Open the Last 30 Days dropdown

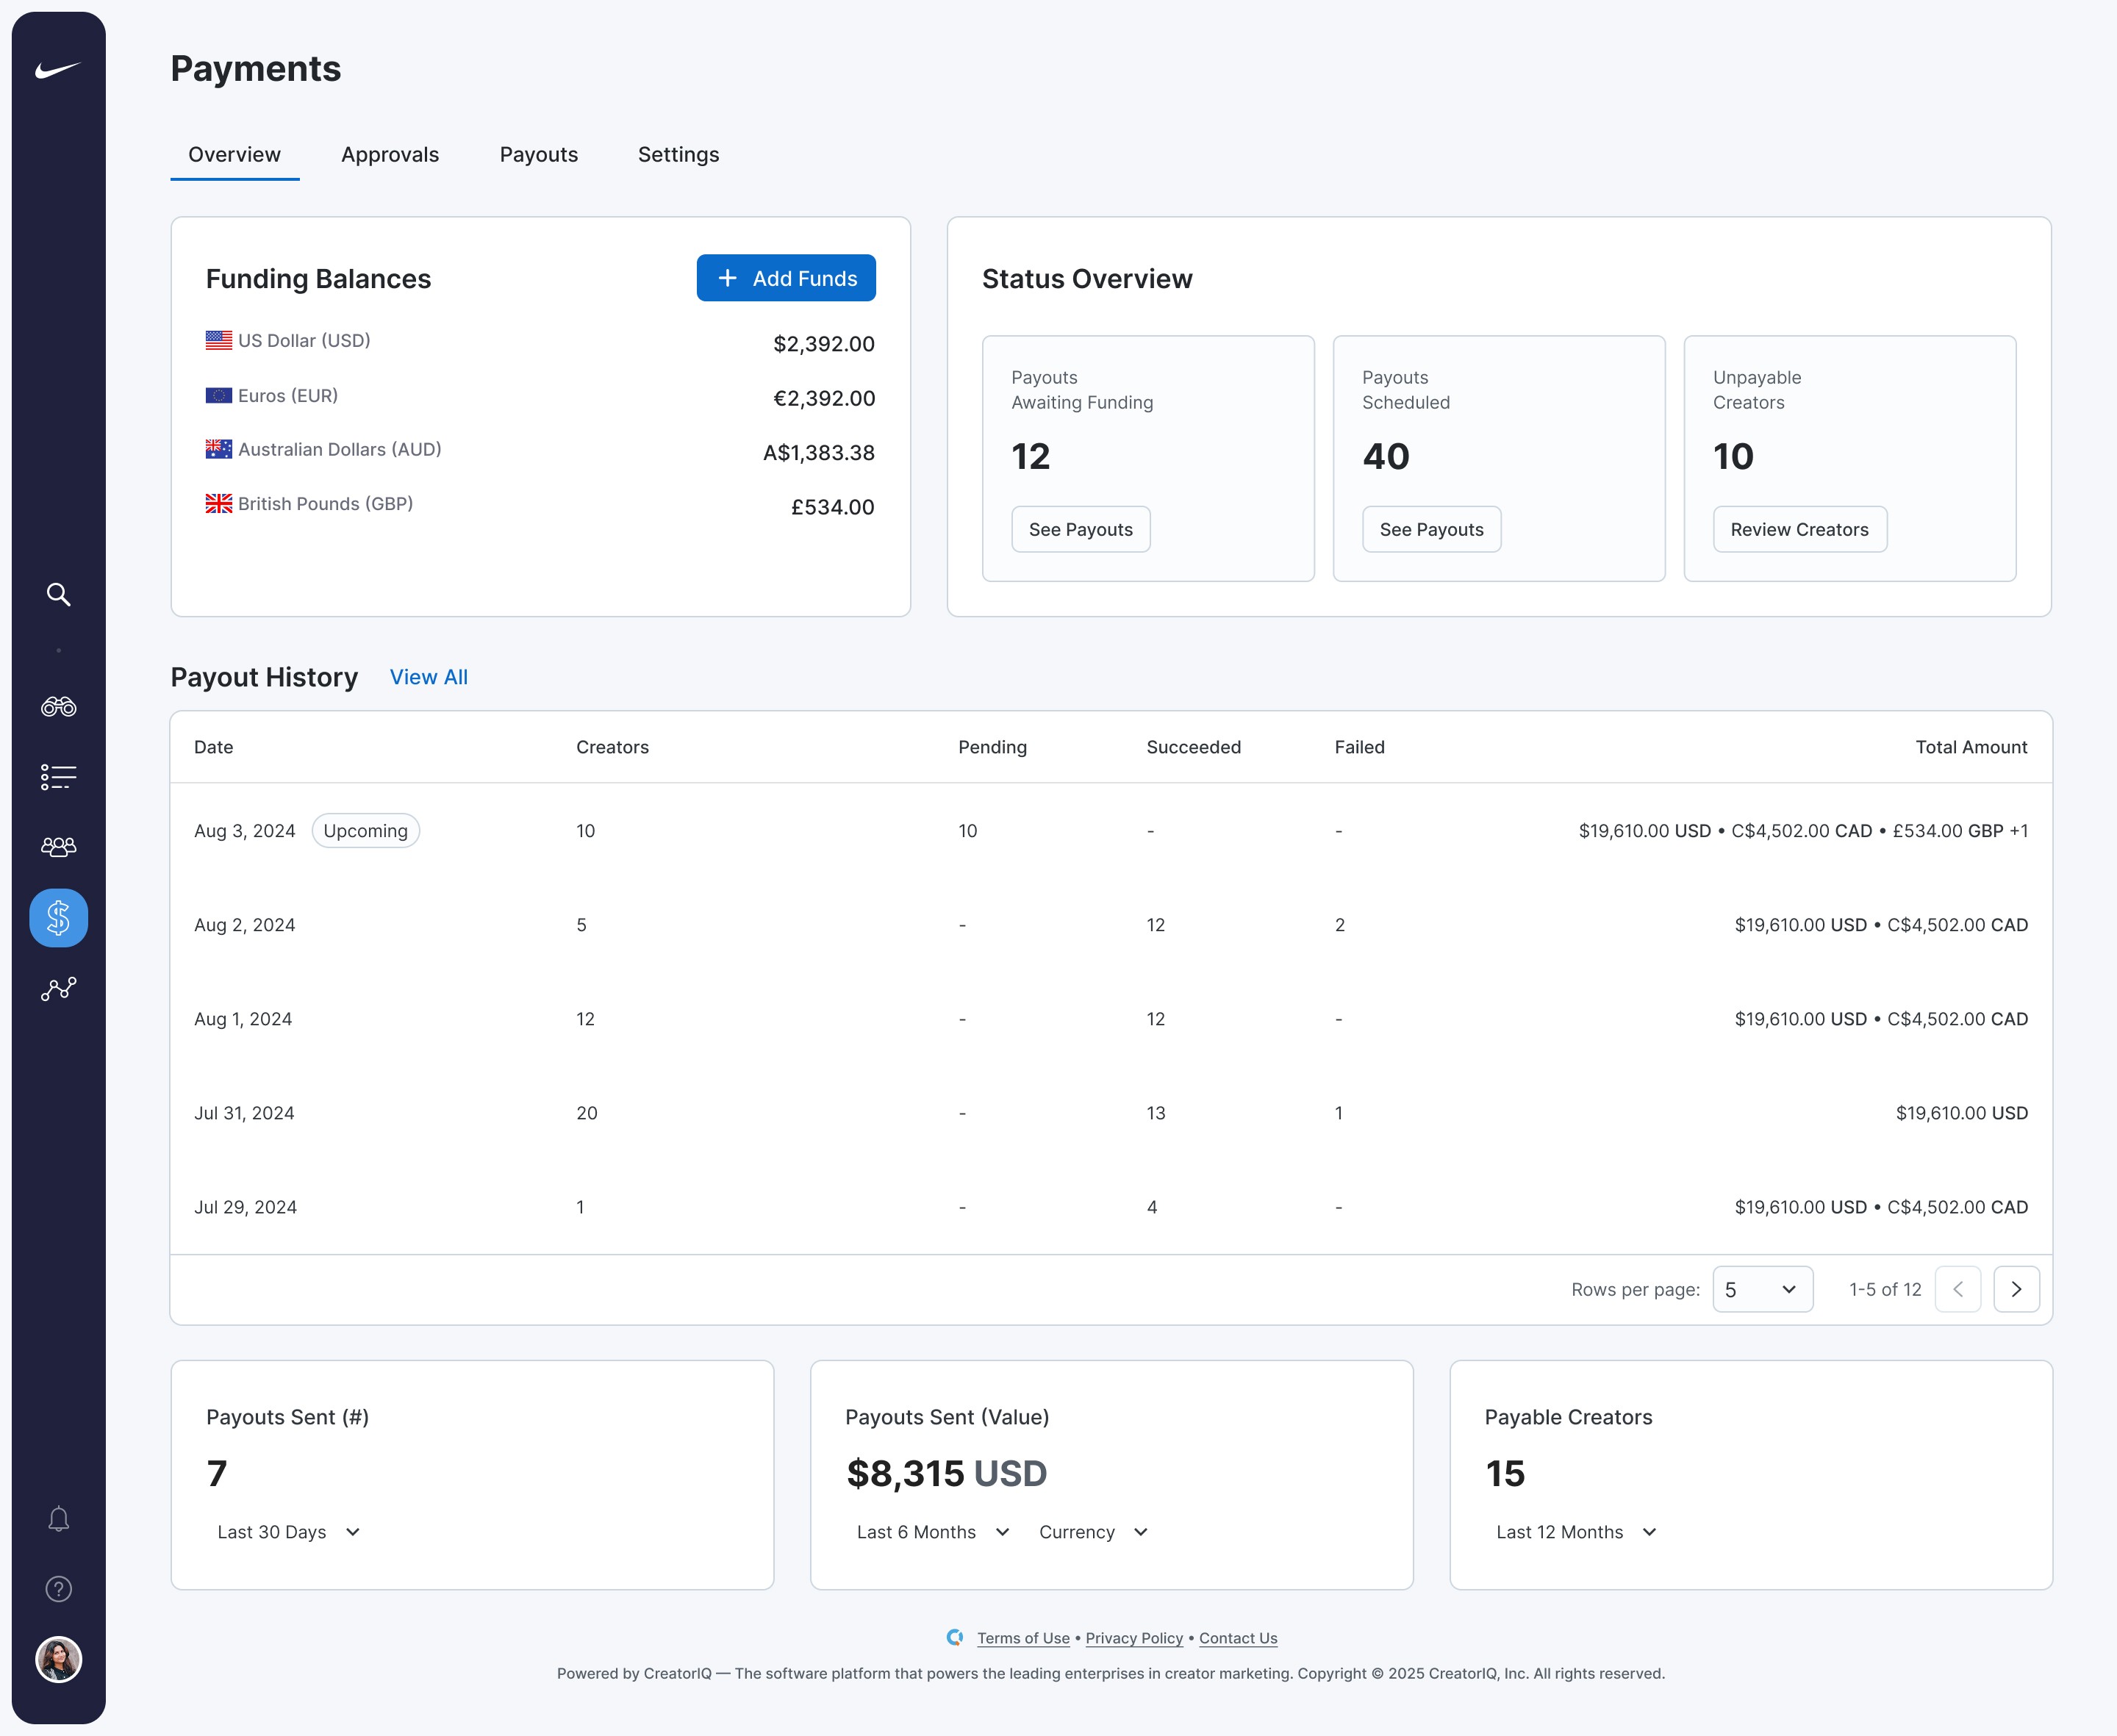pyautogui.click(x=288, y=1532)
